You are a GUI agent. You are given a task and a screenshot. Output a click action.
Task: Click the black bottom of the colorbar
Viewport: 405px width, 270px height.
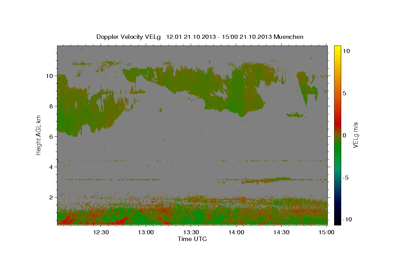[x=337, y=222]
